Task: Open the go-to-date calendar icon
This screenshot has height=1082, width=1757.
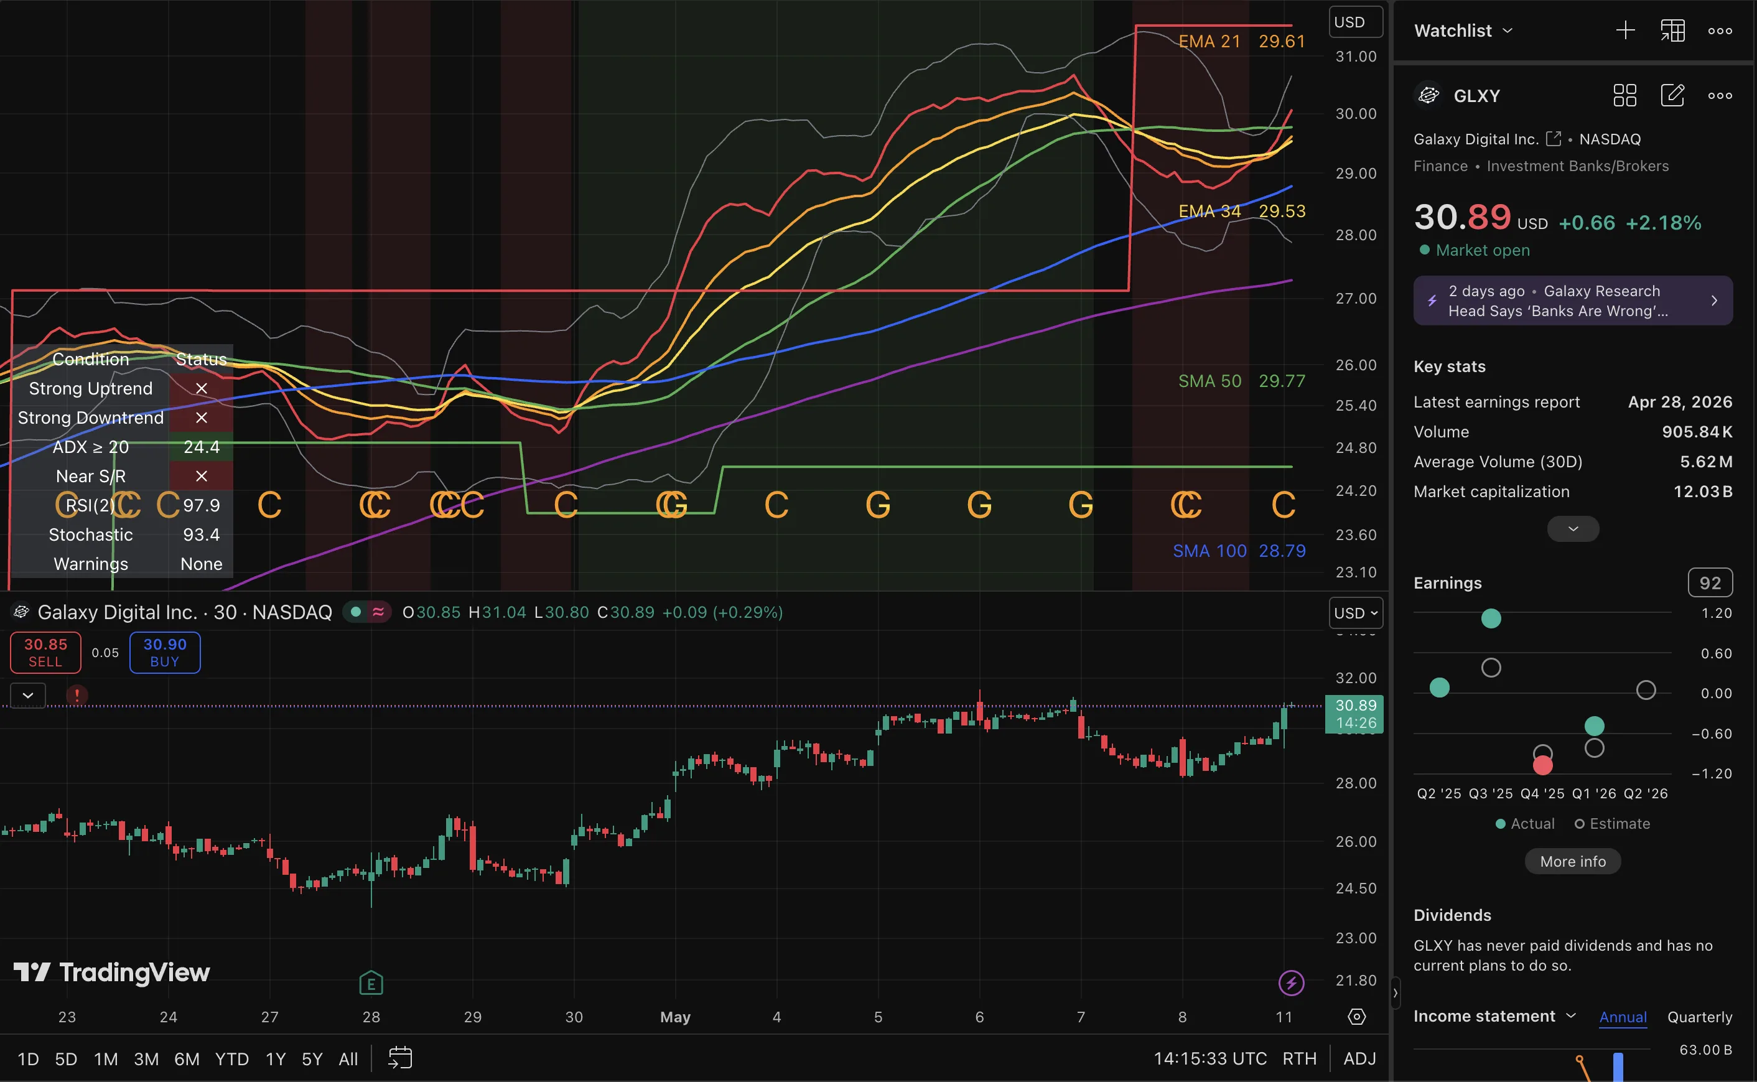Action: pyautogui.click(x=400, y=1058)
